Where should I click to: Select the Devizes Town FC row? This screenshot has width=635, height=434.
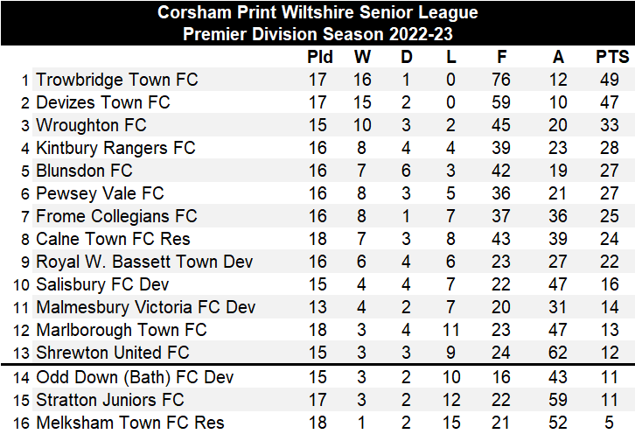click(x=317, y=102)
